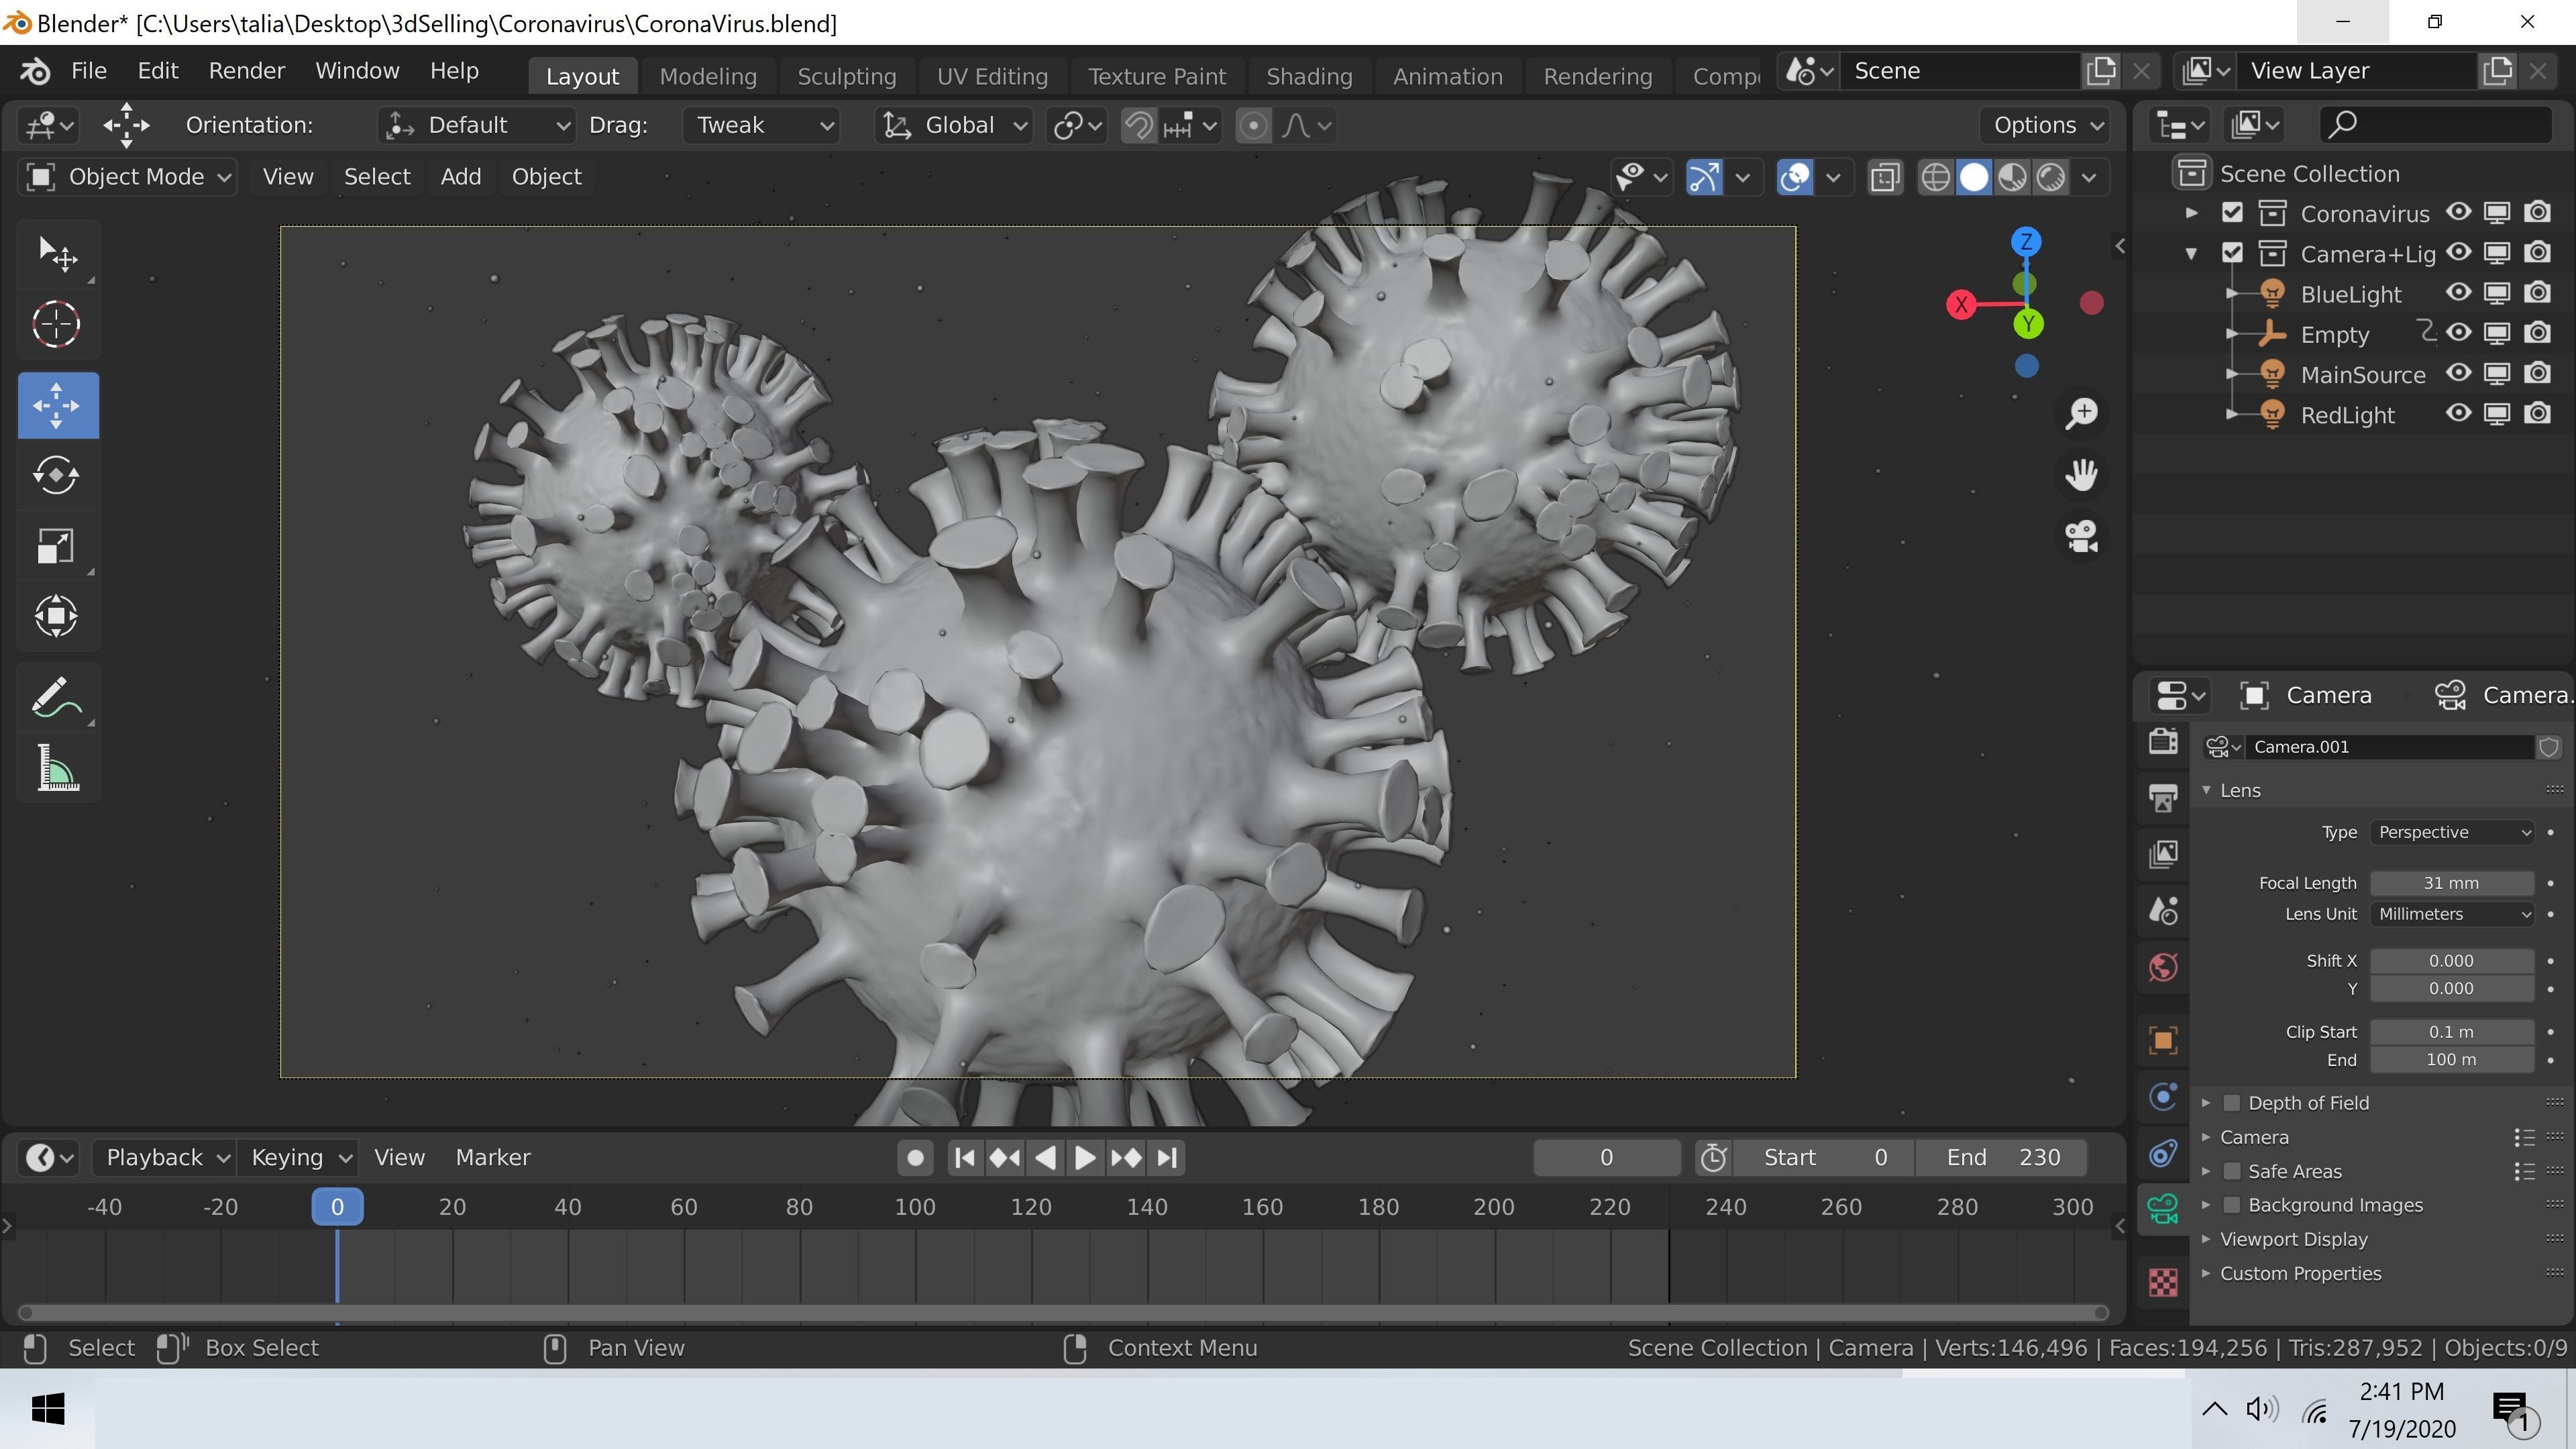Select the Rotate tool in toolbar
The height and width of the screenshot is (1449, 2576).
[x=57, y=475]
